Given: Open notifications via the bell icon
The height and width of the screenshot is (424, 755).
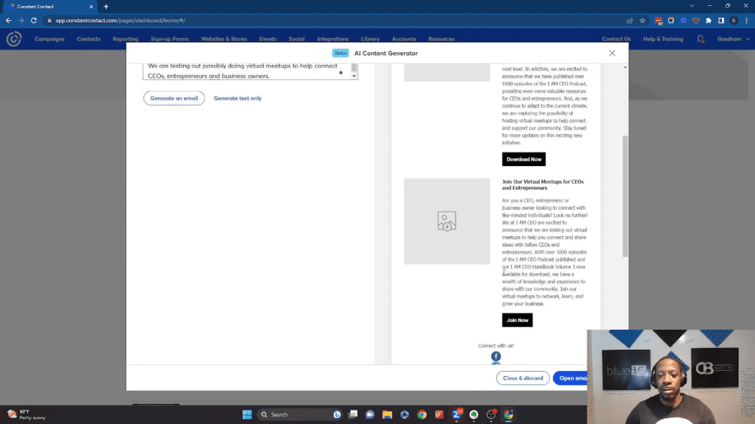Looking at the screenshot, I should point(701,38).
